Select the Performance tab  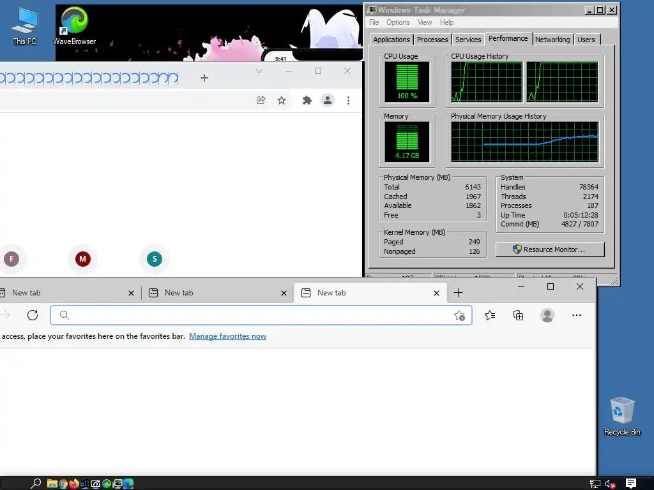tap(508, 38)
